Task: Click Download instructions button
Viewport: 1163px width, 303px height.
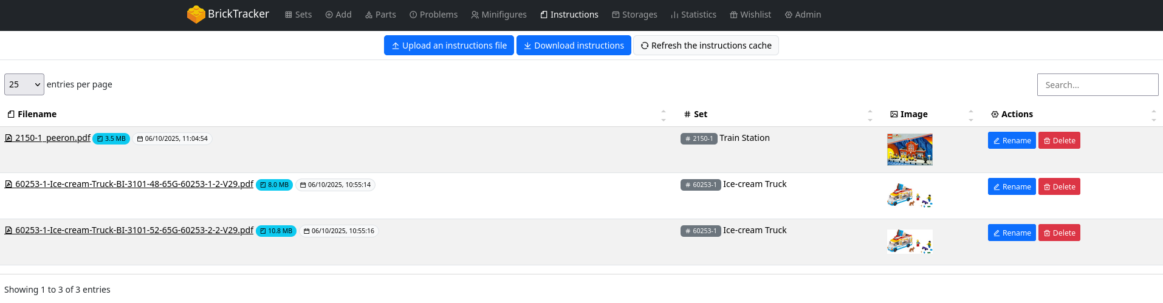Action: point(574,46)
